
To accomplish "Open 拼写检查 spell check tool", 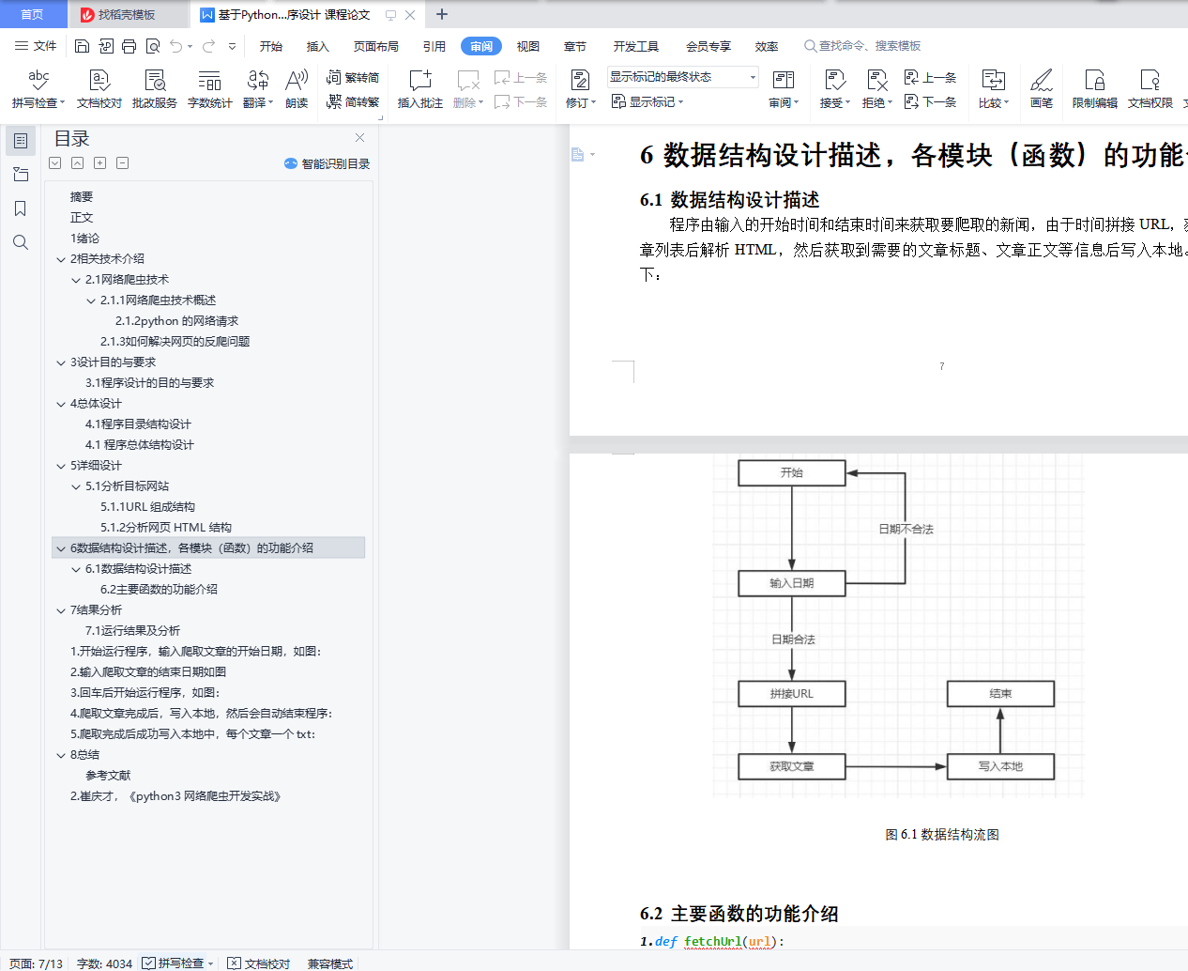I will (38, 90).
